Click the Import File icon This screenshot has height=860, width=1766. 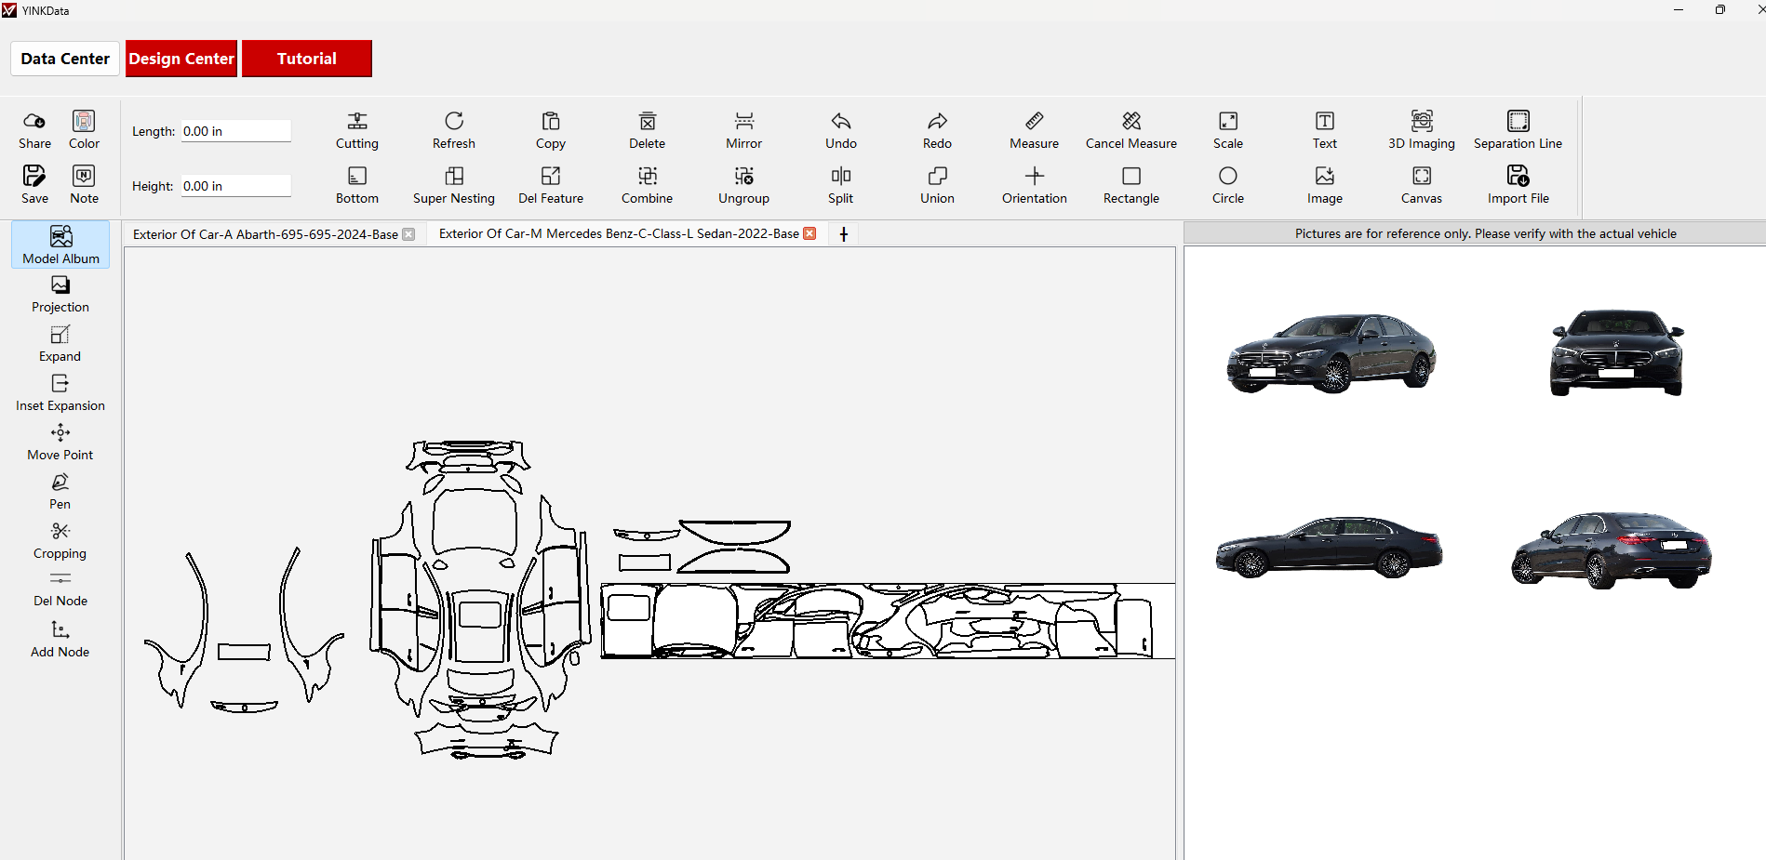pyautogui.click(x=1518, y=177)
